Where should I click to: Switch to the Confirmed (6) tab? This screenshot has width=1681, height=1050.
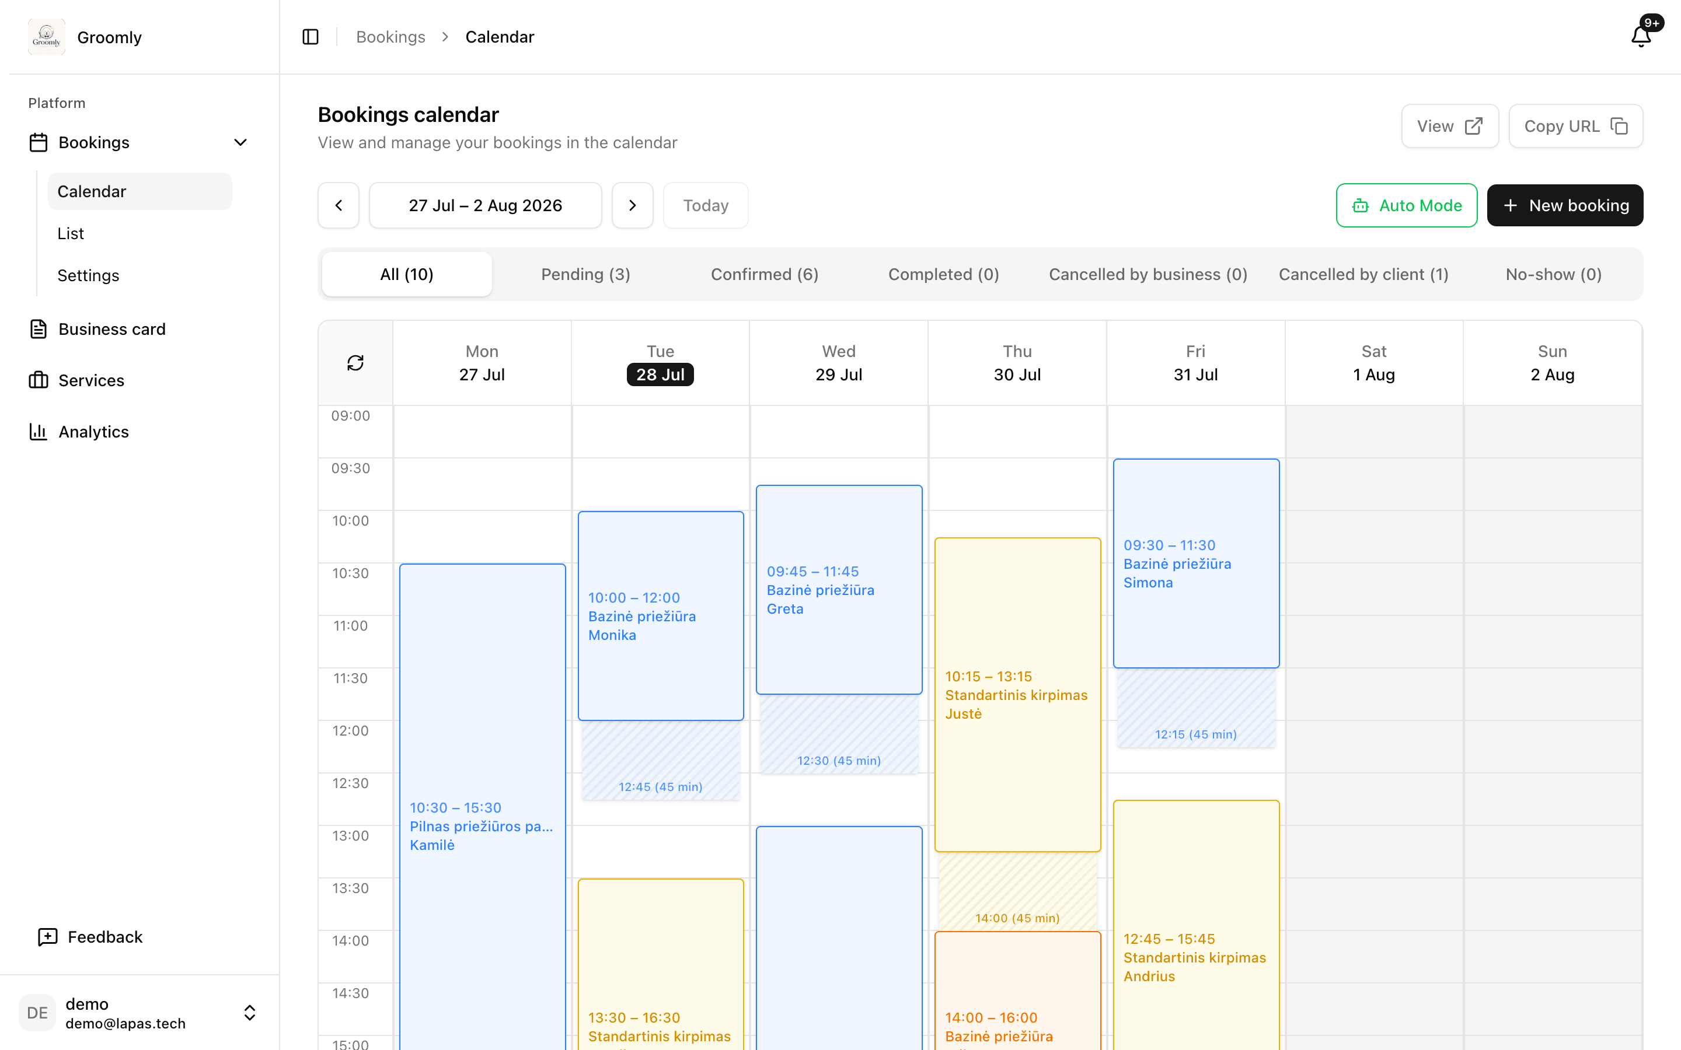point(765,274)
